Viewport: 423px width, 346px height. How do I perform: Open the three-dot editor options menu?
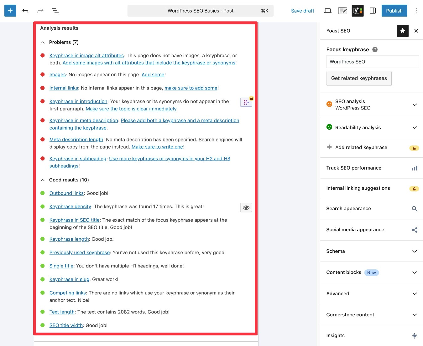(416, 10)
